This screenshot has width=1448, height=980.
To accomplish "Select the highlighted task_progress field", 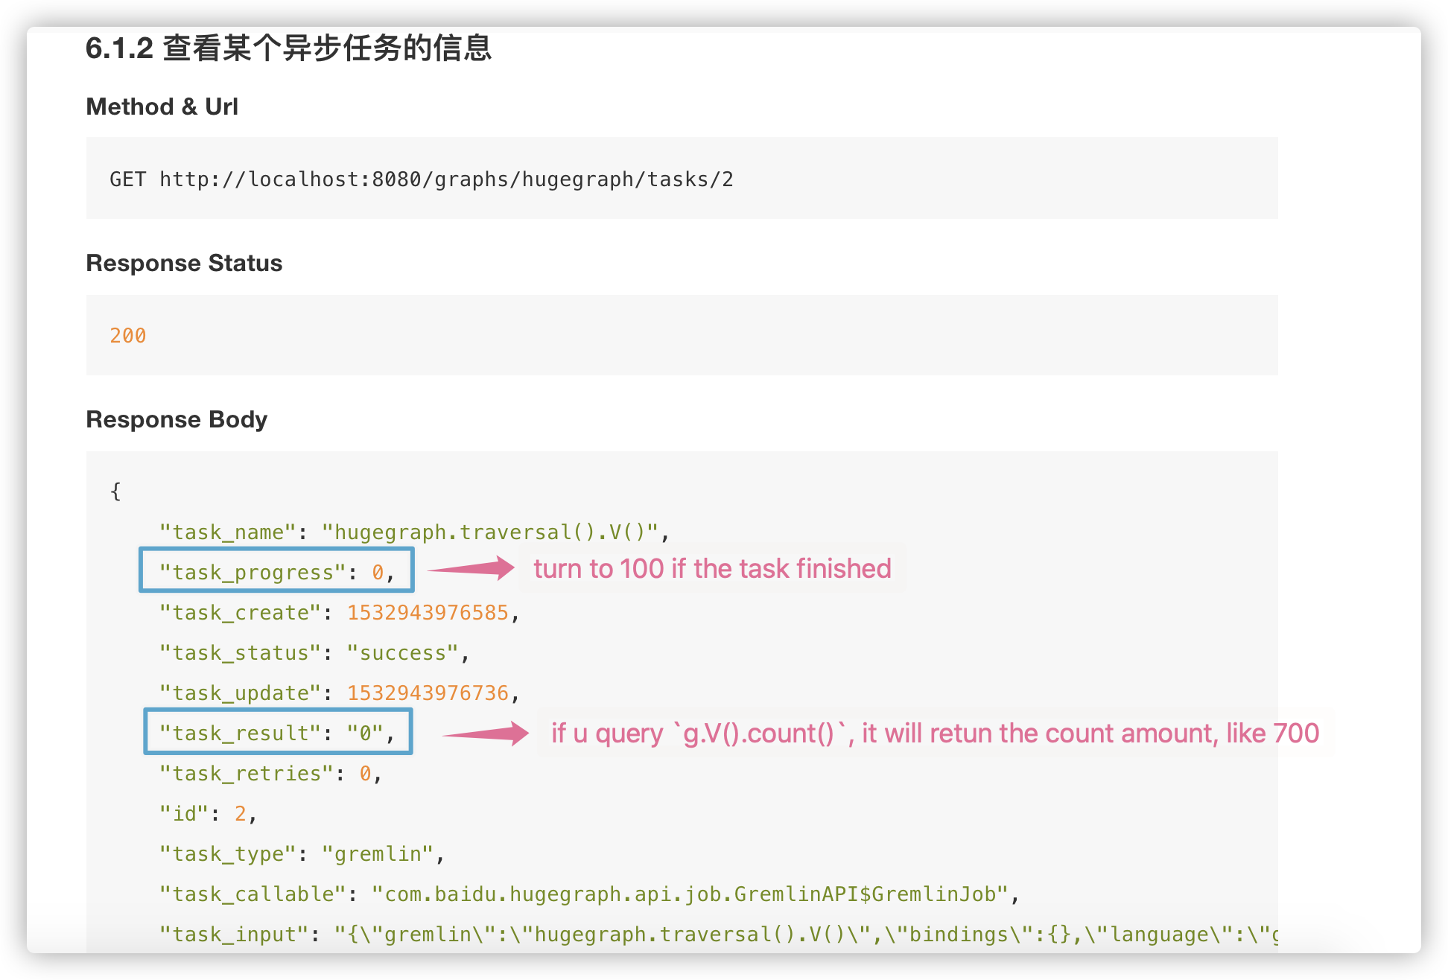I will pyautogui.click(x=276, y=570).
